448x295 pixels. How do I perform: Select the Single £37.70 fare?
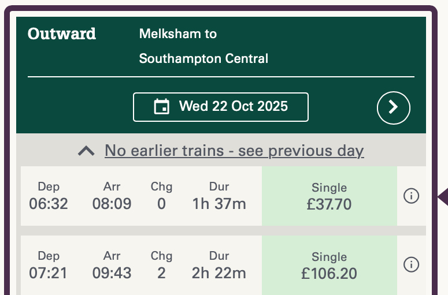point(329,196)
